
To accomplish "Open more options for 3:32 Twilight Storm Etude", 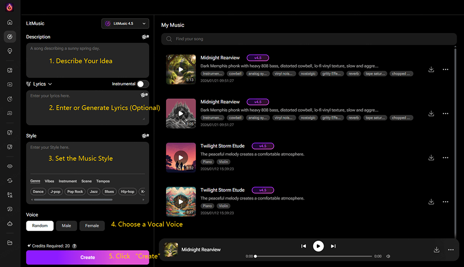I will (445, 157).
